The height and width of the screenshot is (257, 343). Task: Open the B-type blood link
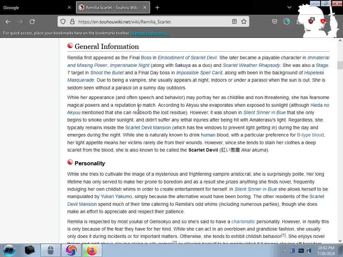tap(311, 135)
